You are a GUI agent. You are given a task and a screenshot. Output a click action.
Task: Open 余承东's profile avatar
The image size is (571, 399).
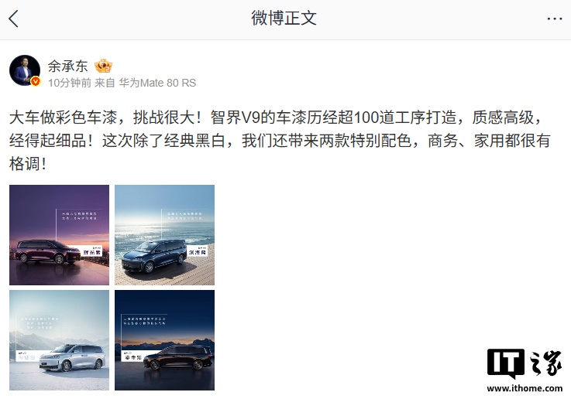[x=25, y=70]
